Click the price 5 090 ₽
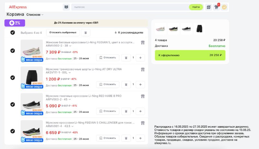This screenshot has height=149, width=259. tap(53, 106)
